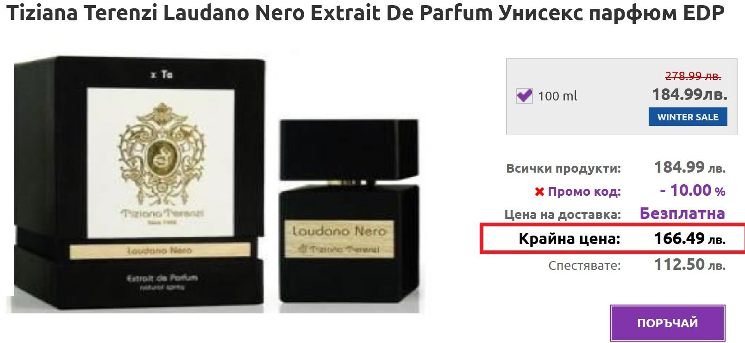Click the Цена на доставка label

pyautogui.click(x=563, y=215)
